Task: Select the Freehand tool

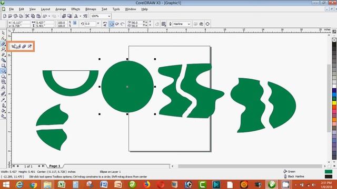Action: [3, 55]
